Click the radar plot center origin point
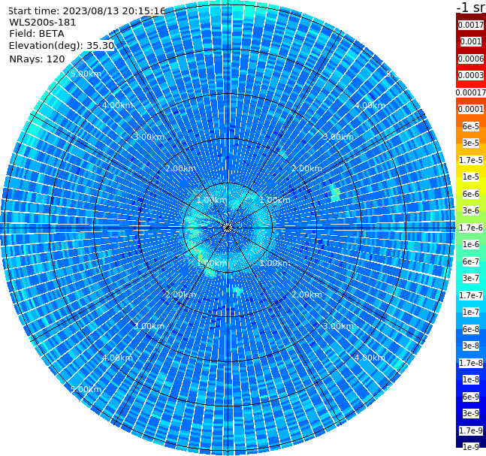 click(x=228, y=228)
